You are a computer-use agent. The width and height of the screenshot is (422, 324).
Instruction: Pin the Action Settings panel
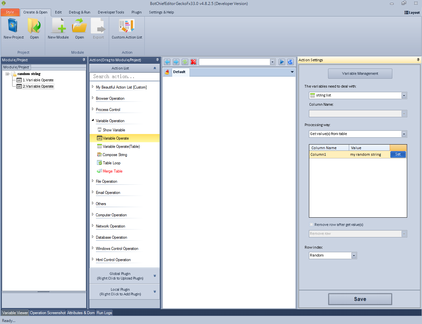tap(418, 60)
